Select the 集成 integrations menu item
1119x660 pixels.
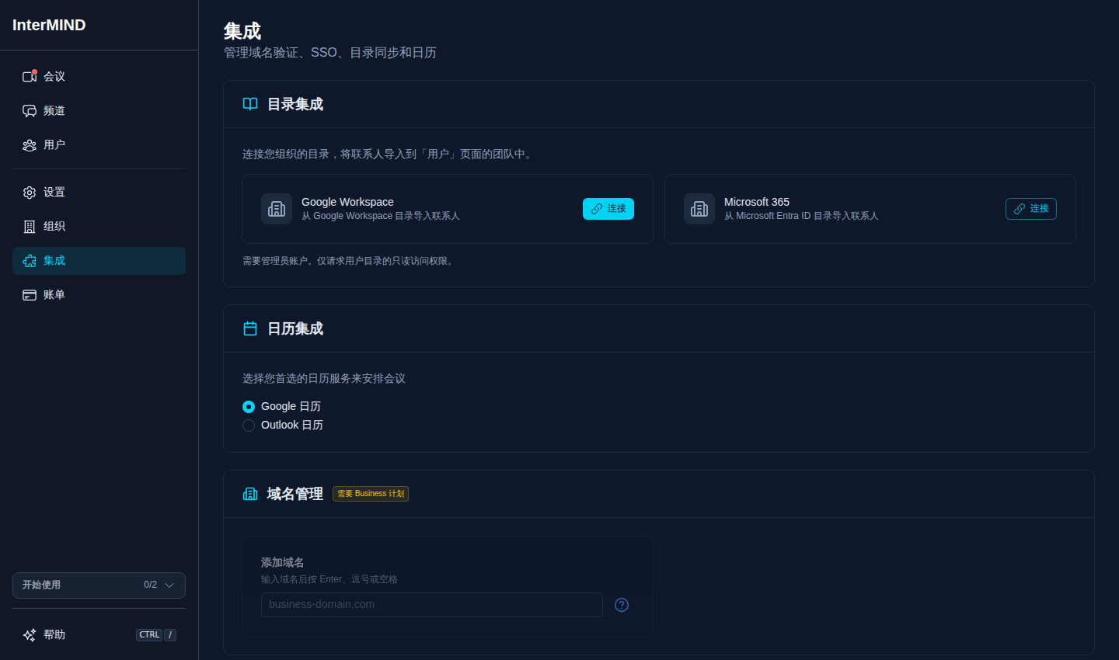[x=99, y=260]
